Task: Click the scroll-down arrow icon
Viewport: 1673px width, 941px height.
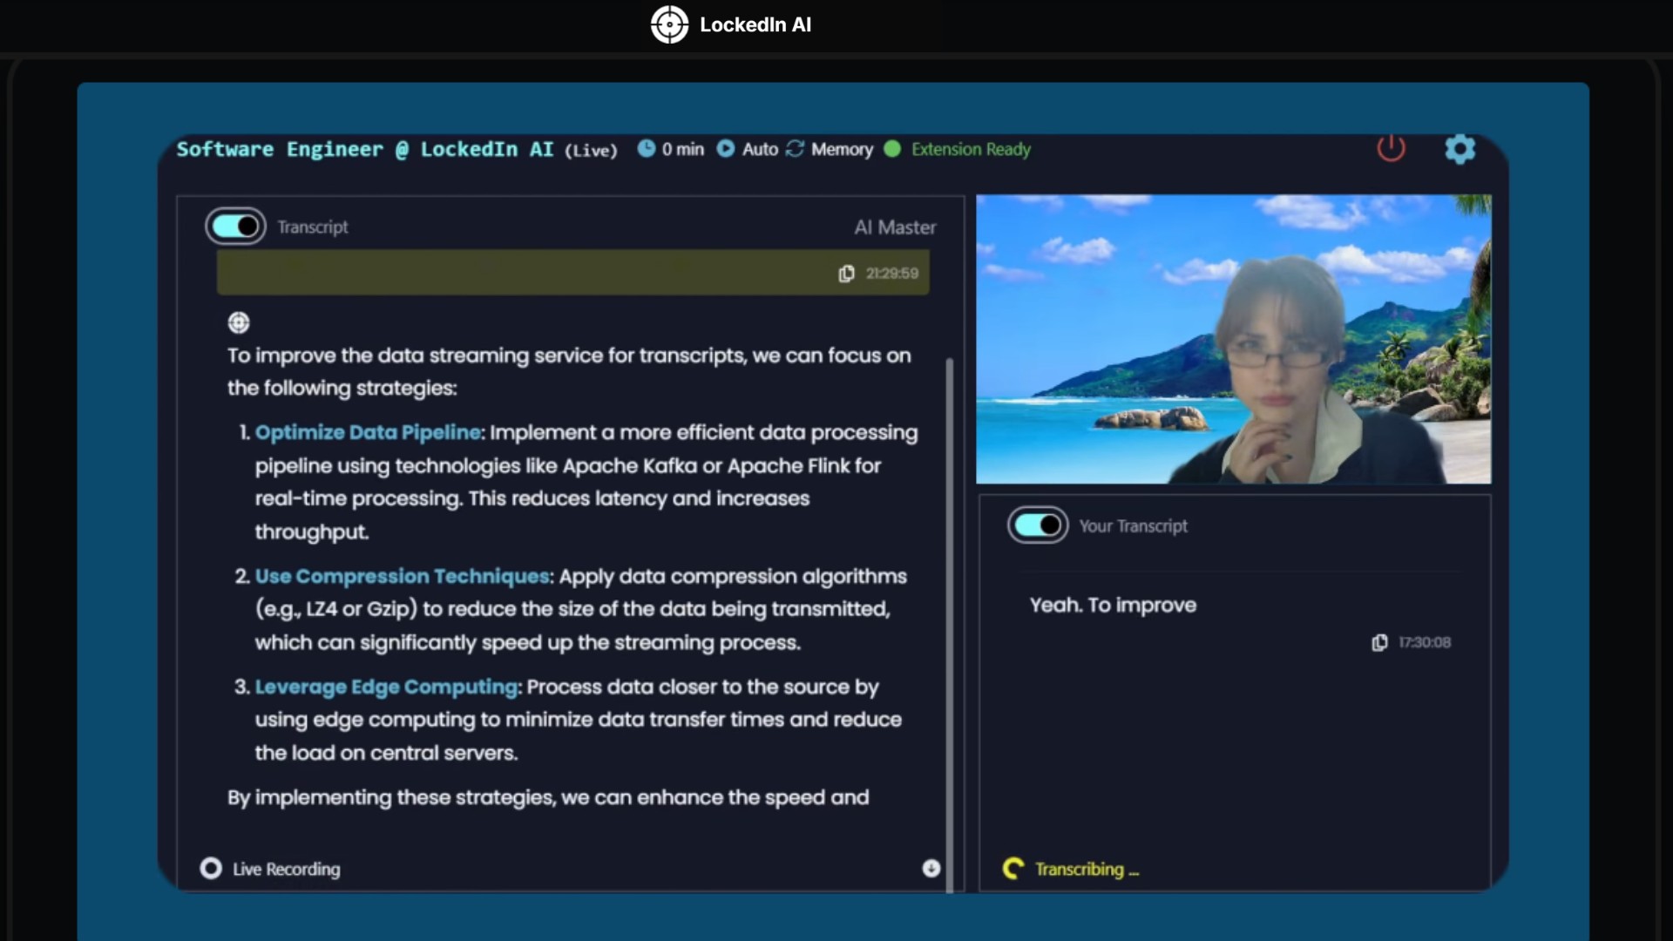Action: coord(931,868)
